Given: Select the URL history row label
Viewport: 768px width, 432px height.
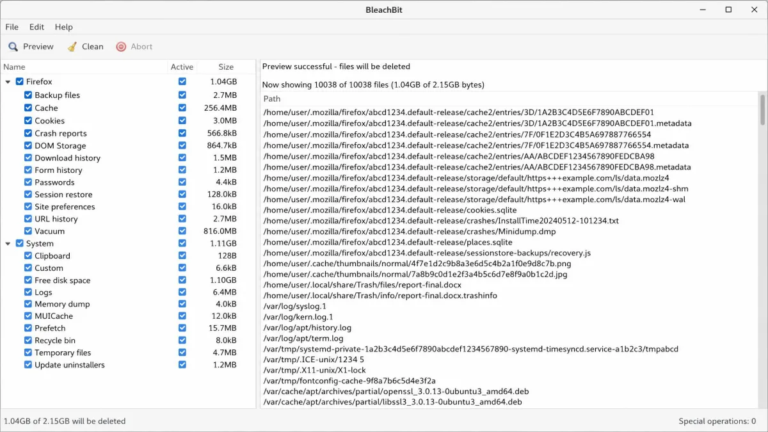Looking at the screenshot, I should tap(56, 219).
